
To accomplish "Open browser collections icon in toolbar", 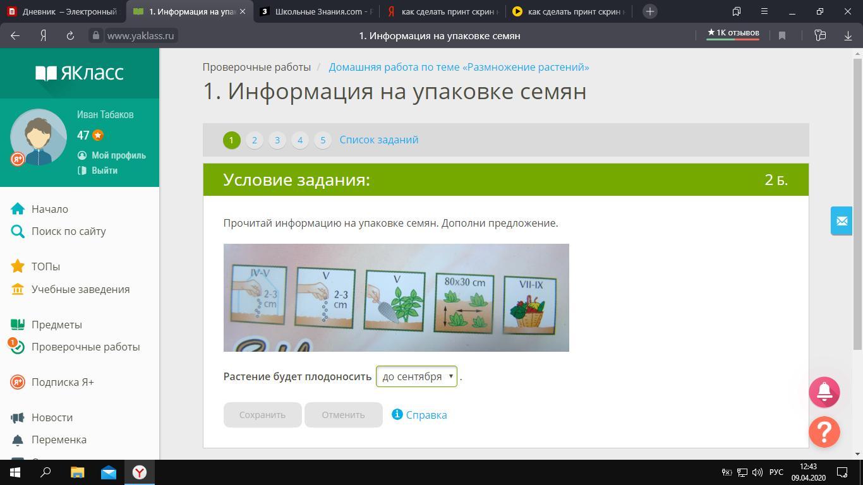I will (x=820, y=35).
